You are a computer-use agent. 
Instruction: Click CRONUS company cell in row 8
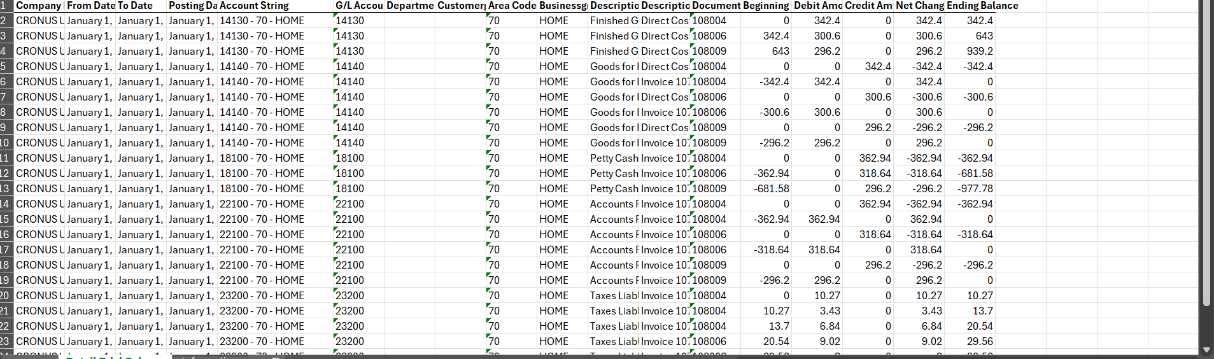(39, 112)
